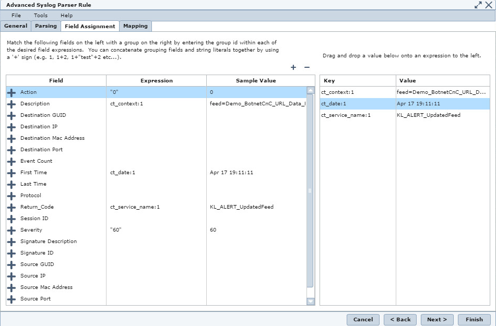
Task: Maximize the dialog using the diagonal arrows icon
Action: point(478,5)
